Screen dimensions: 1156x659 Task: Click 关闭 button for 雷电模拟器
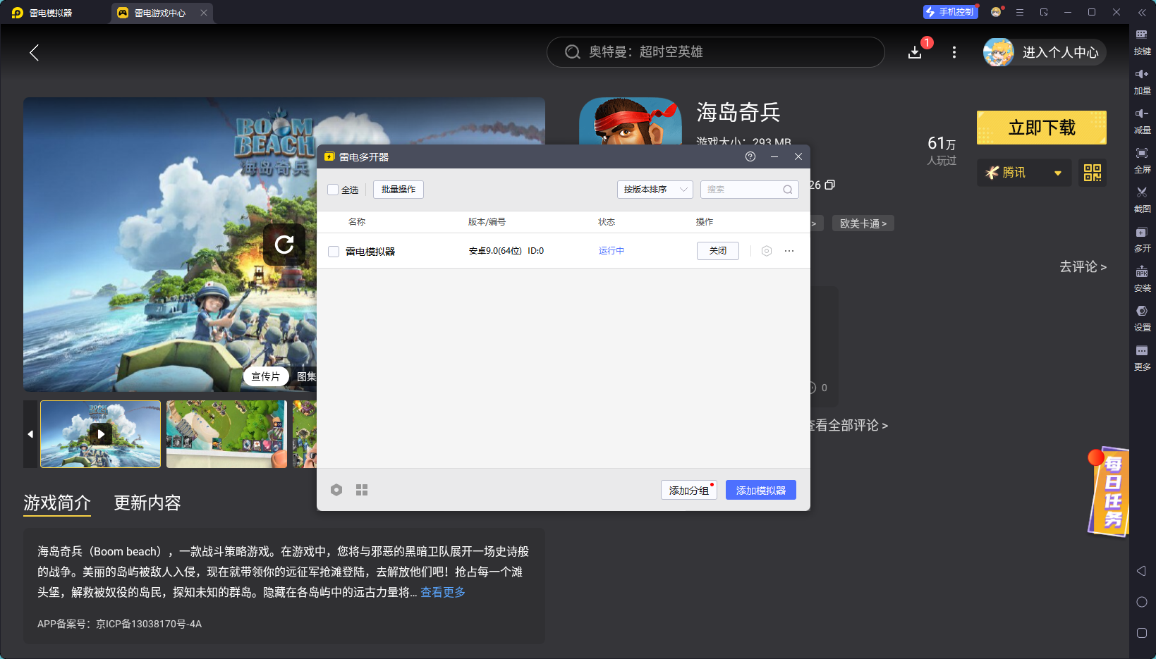click(x=718, y=251)
